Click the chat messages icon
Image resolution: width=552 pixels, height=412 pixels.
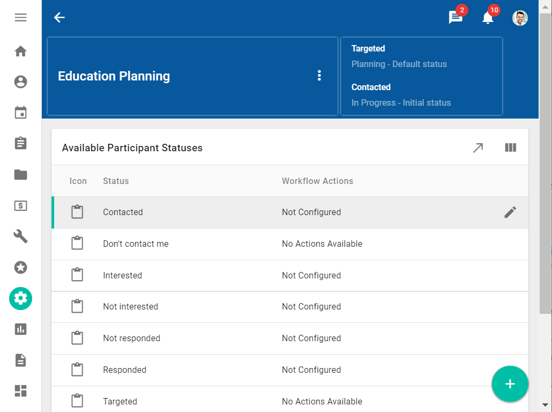[x=455, y=18]
